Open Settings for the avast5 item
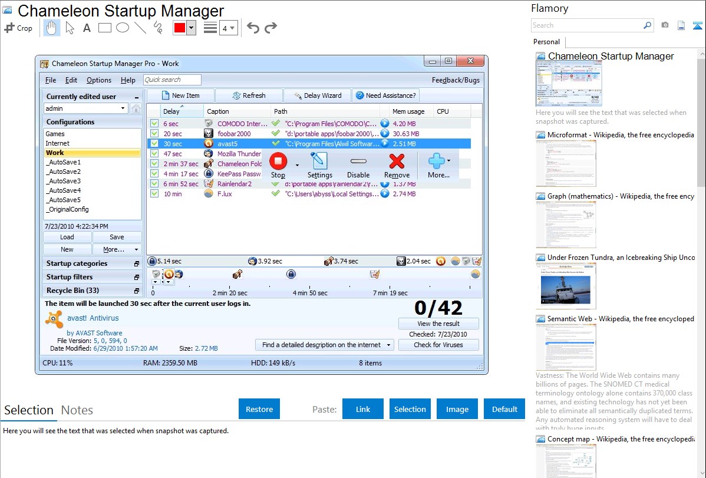Image resolution: width=706 pixels, height=478 pixels. point(319,166)
